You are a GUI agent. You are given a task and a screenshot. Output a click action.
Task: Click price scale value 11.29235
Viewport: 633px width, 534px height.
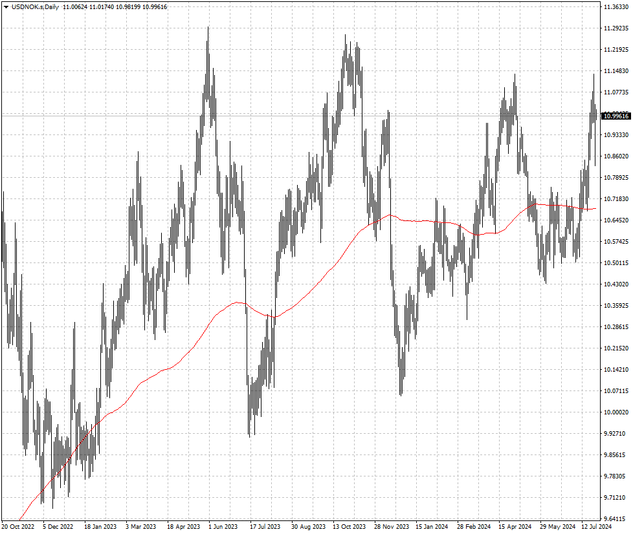pyautogui.click(x=616, y=28)
